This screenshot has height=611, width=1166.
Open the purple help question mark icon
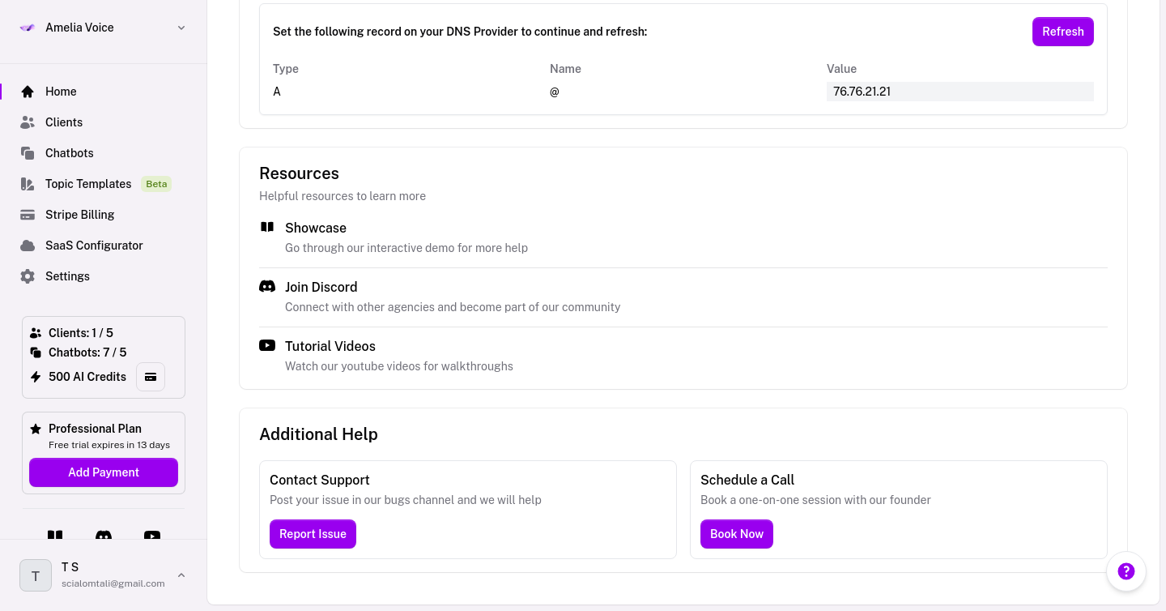tap(1126, 571)
